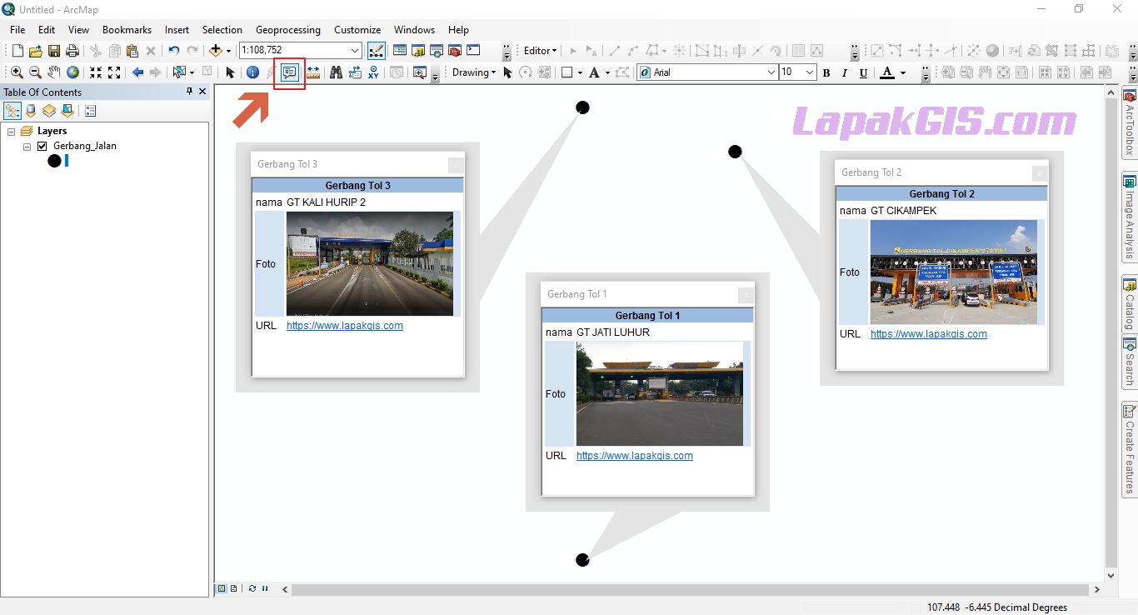
Task: Open the map scale dropdown
Action: pos(357,50)
